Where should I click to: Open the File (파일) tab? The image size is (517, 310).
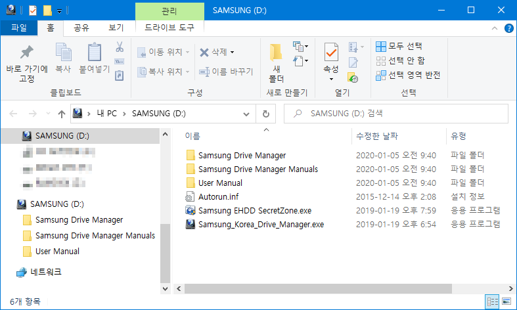[x=19, y=28]
